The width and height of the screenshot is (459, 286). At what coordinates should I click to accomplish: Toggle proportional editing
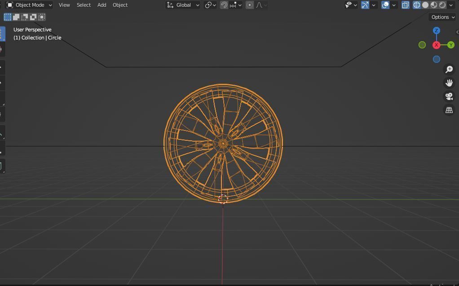point(250,5)
